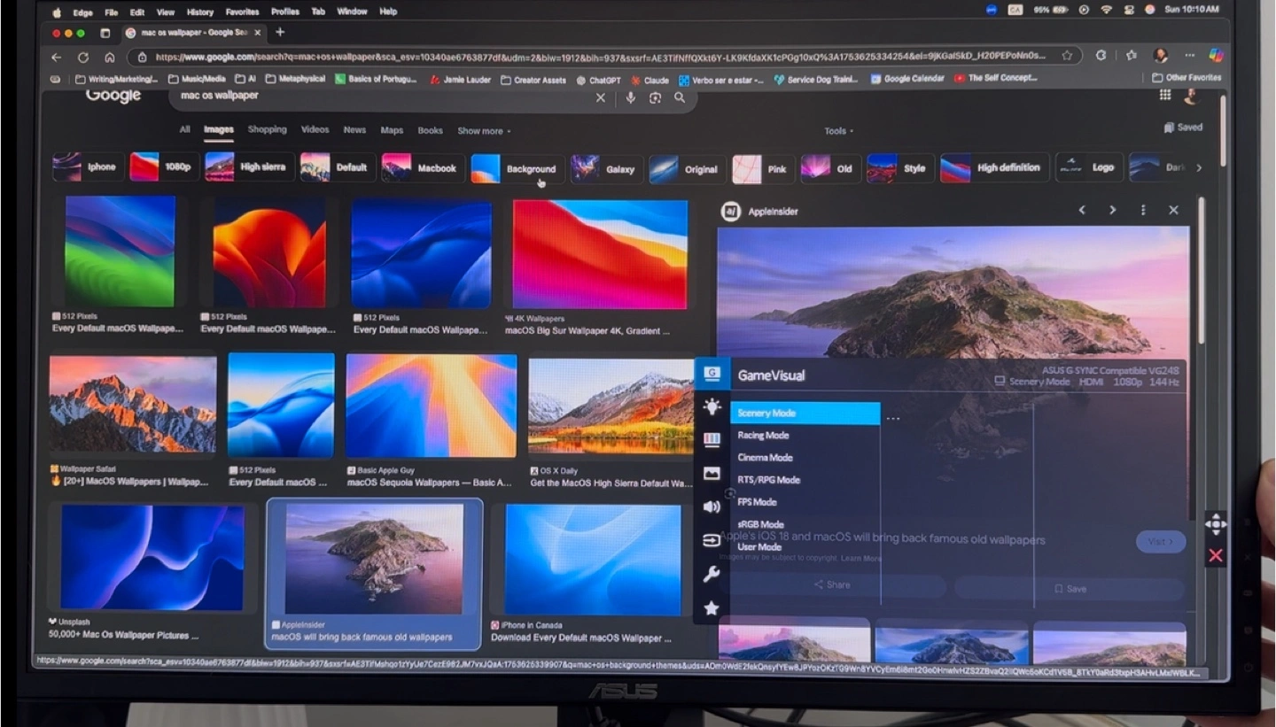Expand the Show more search categories
Viewport: 1276px width, 727px height.
(484, 131)
